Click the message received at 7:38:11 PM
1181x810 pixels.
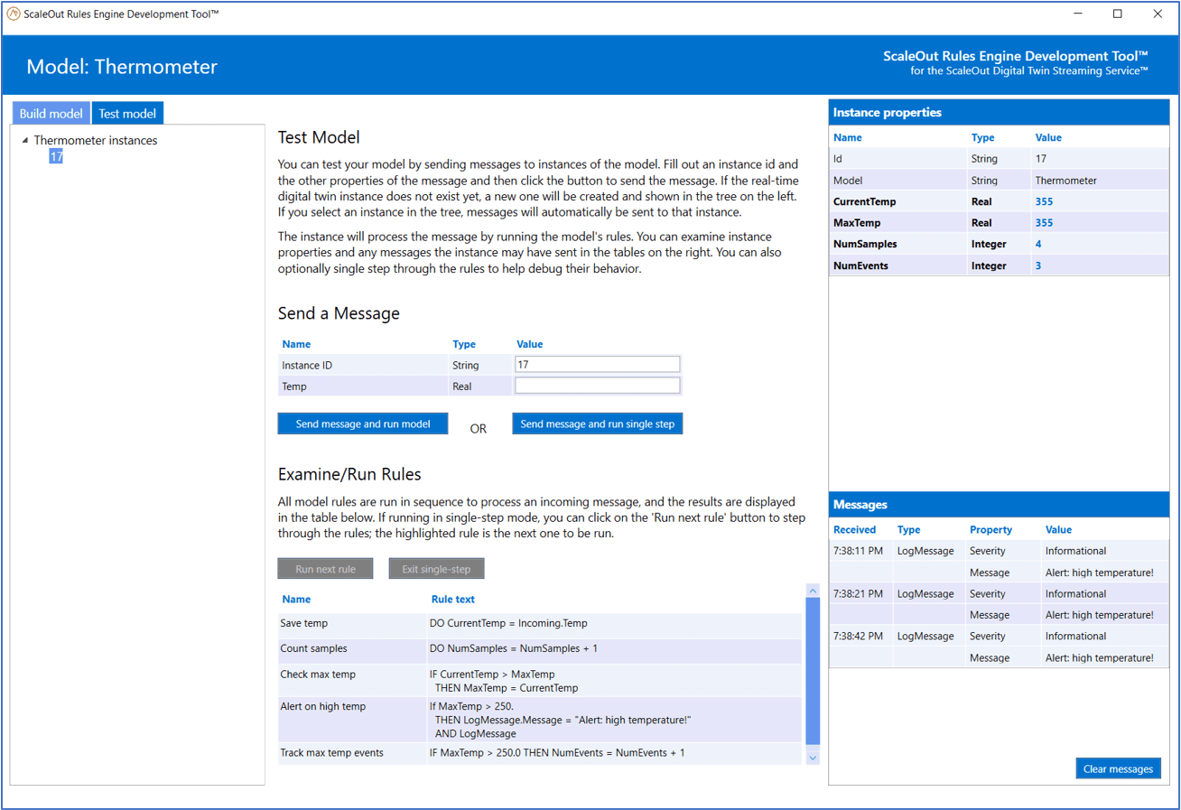(x=999, y=562)
